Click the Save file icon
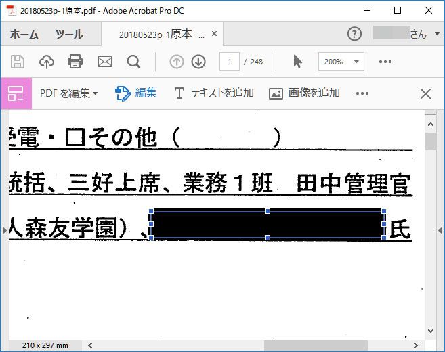 [18, 62]
